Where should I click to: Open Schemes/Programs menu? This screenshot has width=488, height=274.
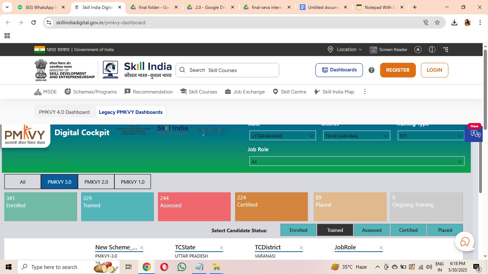[x=91, y=92]
